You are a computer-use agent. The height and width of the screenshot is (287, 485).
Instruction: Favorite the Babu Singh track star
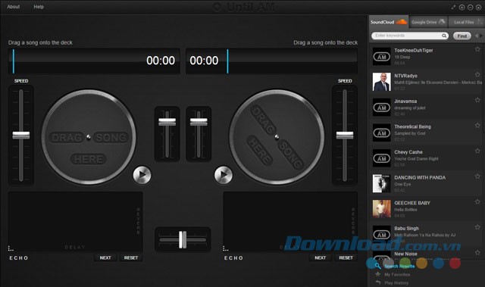(477, 227)
